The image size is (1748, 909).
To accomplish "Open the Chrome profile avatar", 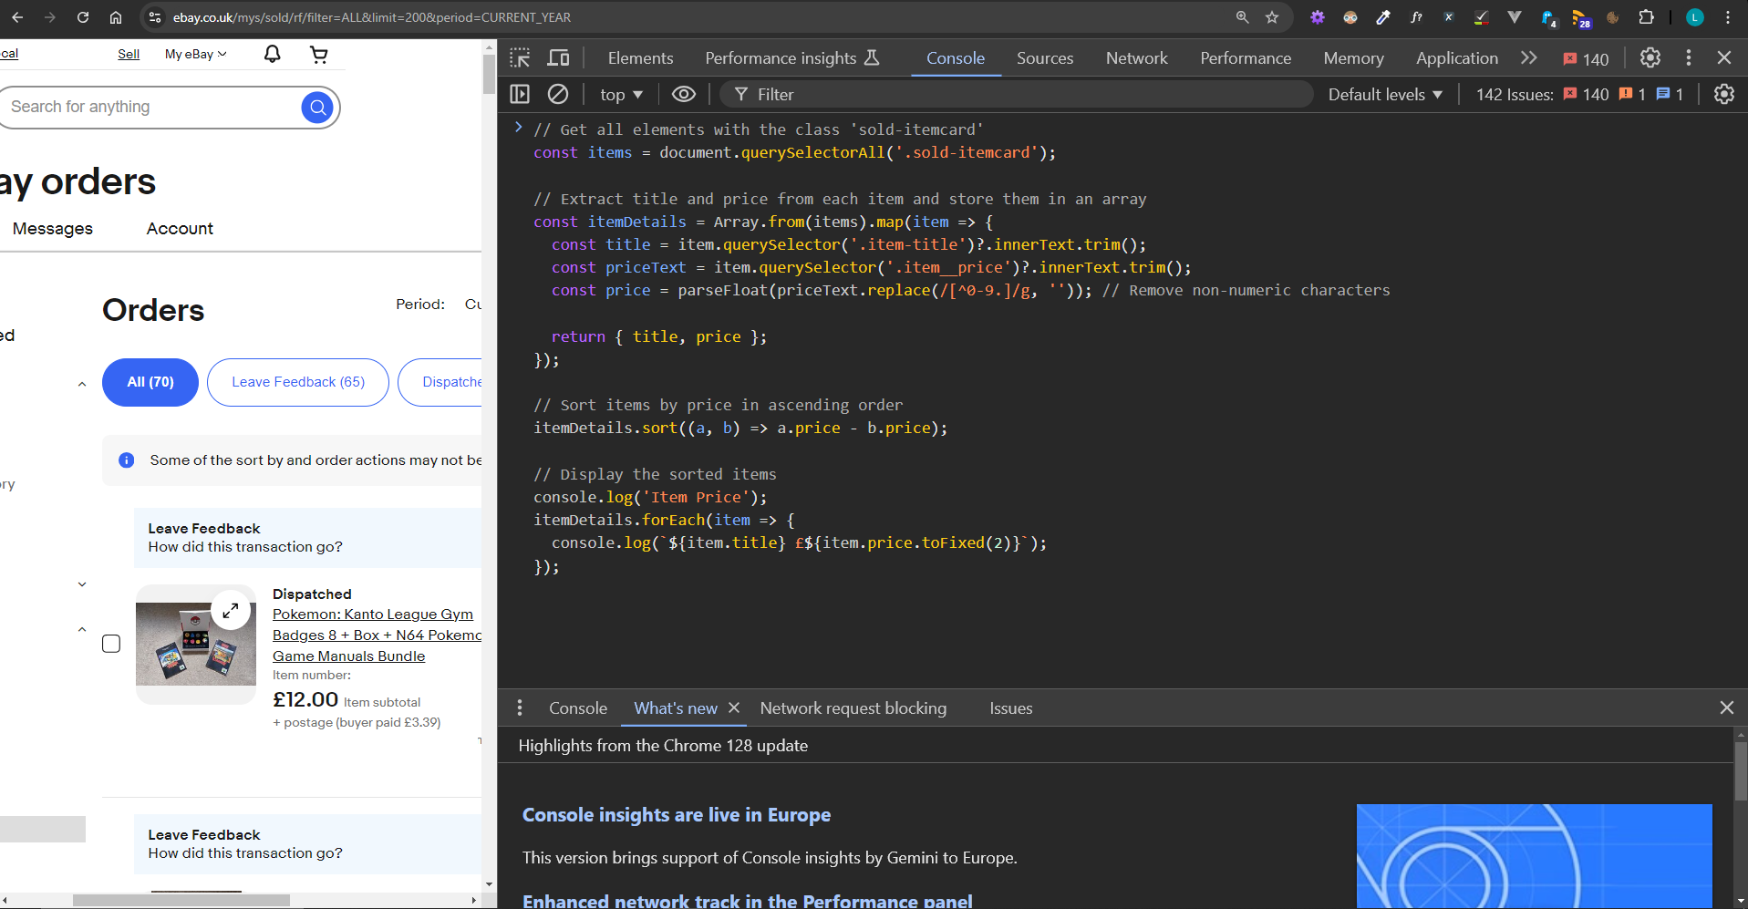I will [x=1695, y=17].
